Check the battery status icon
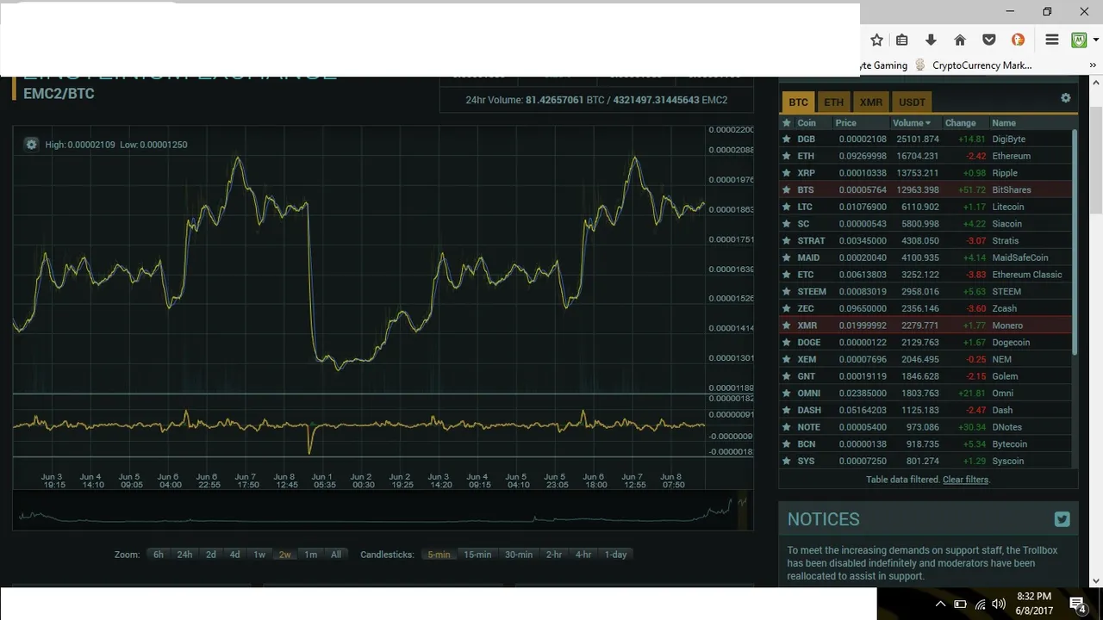Screen dimensions: 1103x620 click(960, 604)
